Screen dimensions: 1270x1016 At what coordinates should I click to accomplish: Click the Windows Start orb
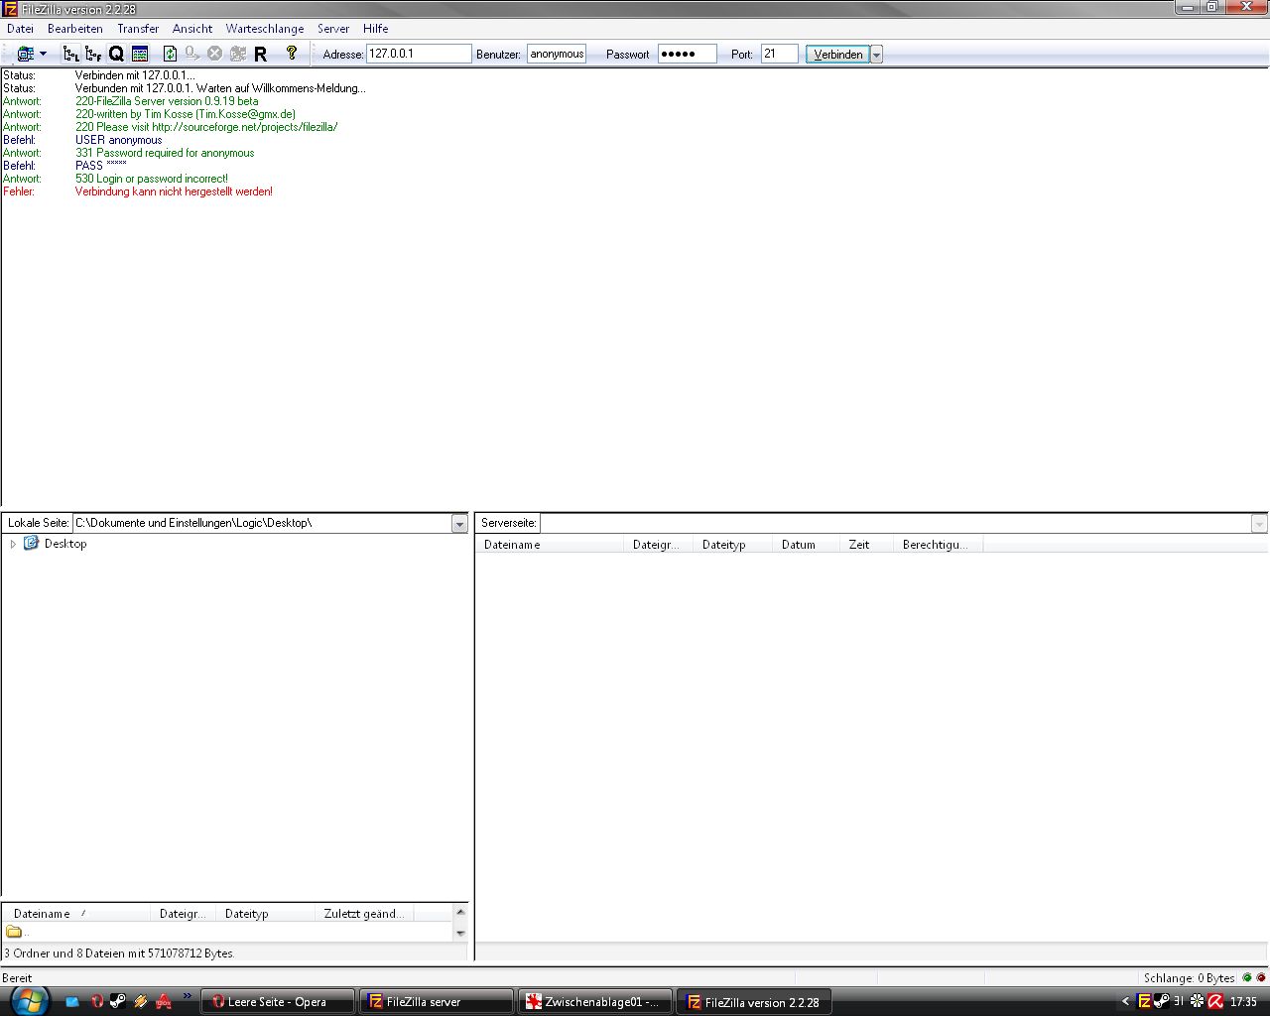pyautogui.click(x=28, y=1001)
